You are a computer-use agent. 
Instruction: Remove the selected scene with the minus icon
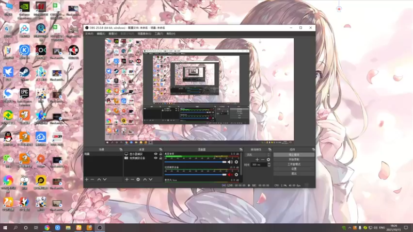click(x=92, y=179)
